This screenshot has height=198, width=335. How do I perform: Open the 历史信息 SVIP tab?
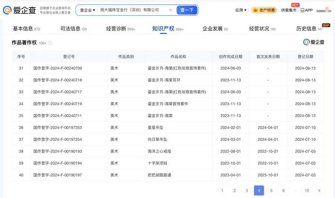[x=309, y=29]
